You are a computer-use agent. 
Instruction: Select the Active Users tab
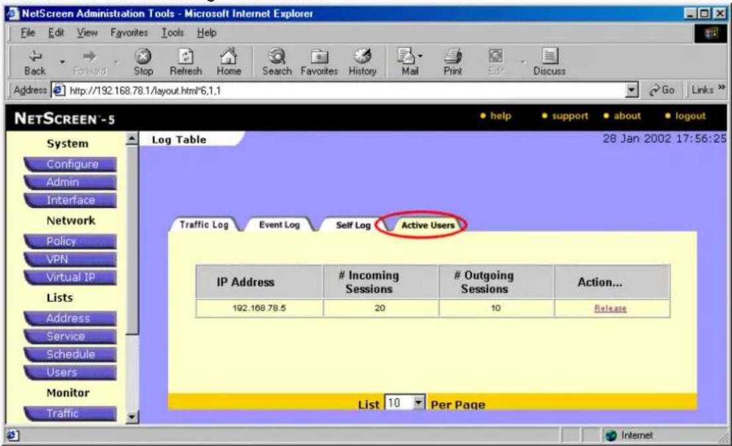click(428, 225)
